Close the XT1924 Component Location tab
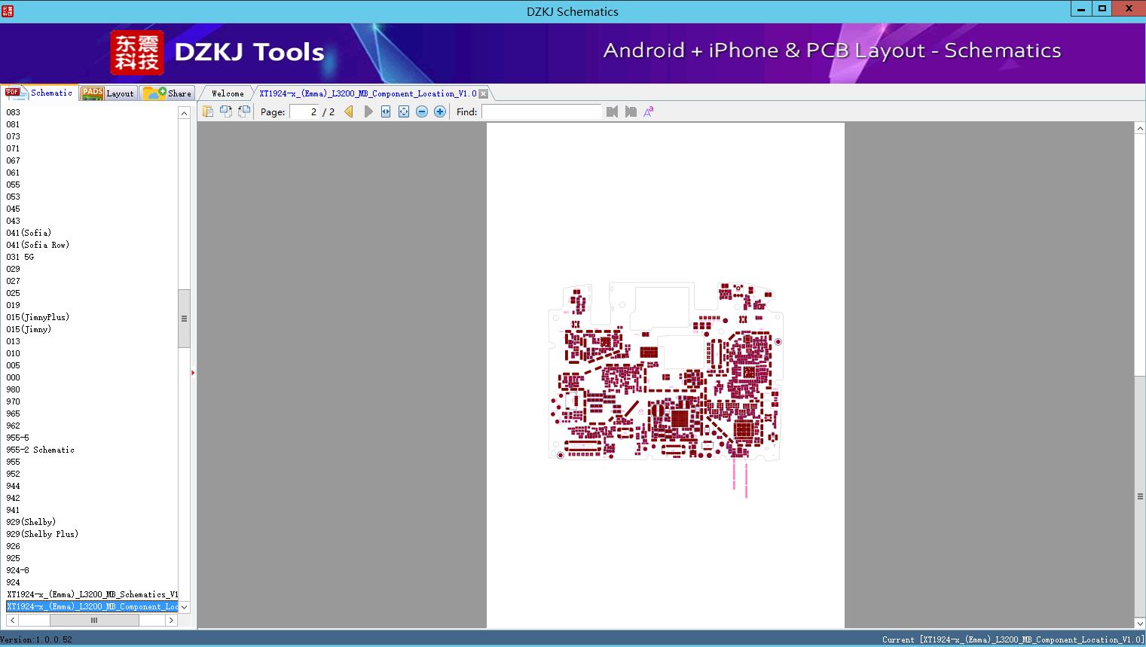 click(x=484, y=93)
